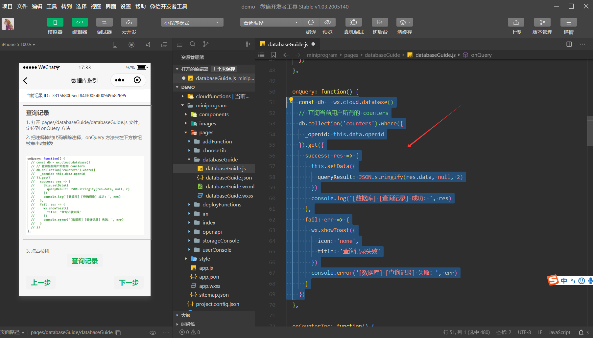The height and width of the screenshot is (338, 593).
Task: Select the databaseGuide.js editor tab
Action: click(288, 44)
